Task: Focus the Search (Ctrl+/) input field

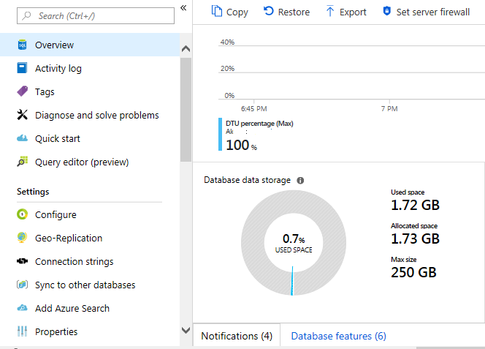Action: pos(96,15)
